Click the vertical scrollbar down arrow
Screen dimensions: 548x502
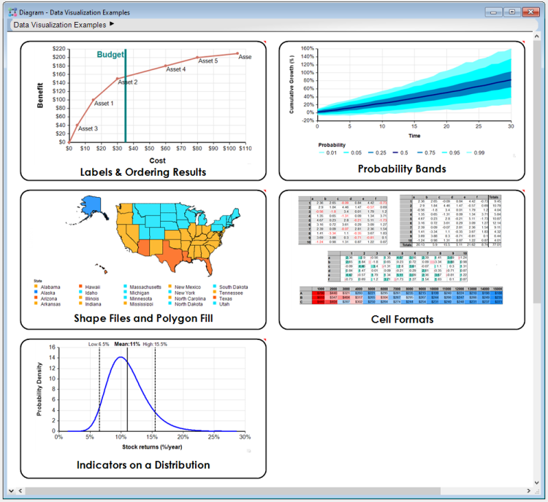tap(537, 483)
